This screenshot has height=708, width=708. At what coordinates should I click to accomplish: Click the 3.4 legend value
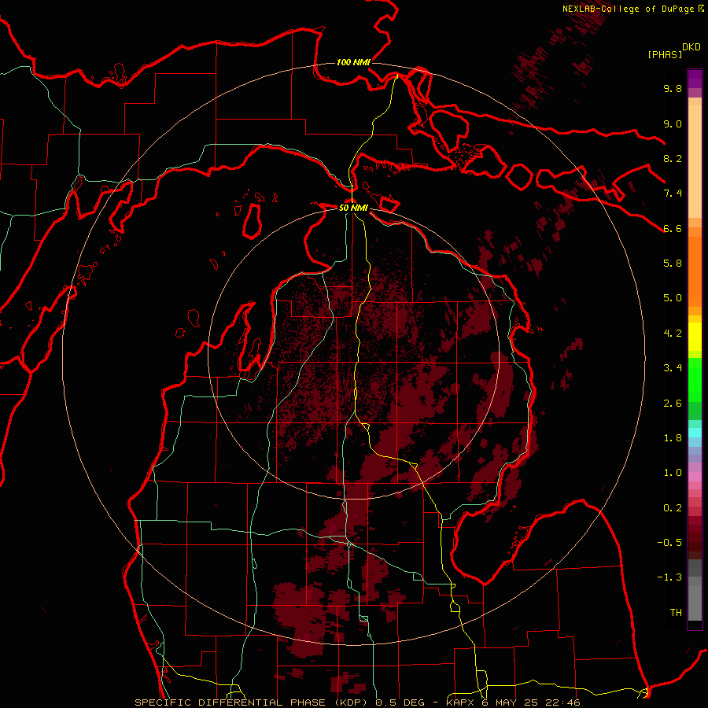coord(673,368)
